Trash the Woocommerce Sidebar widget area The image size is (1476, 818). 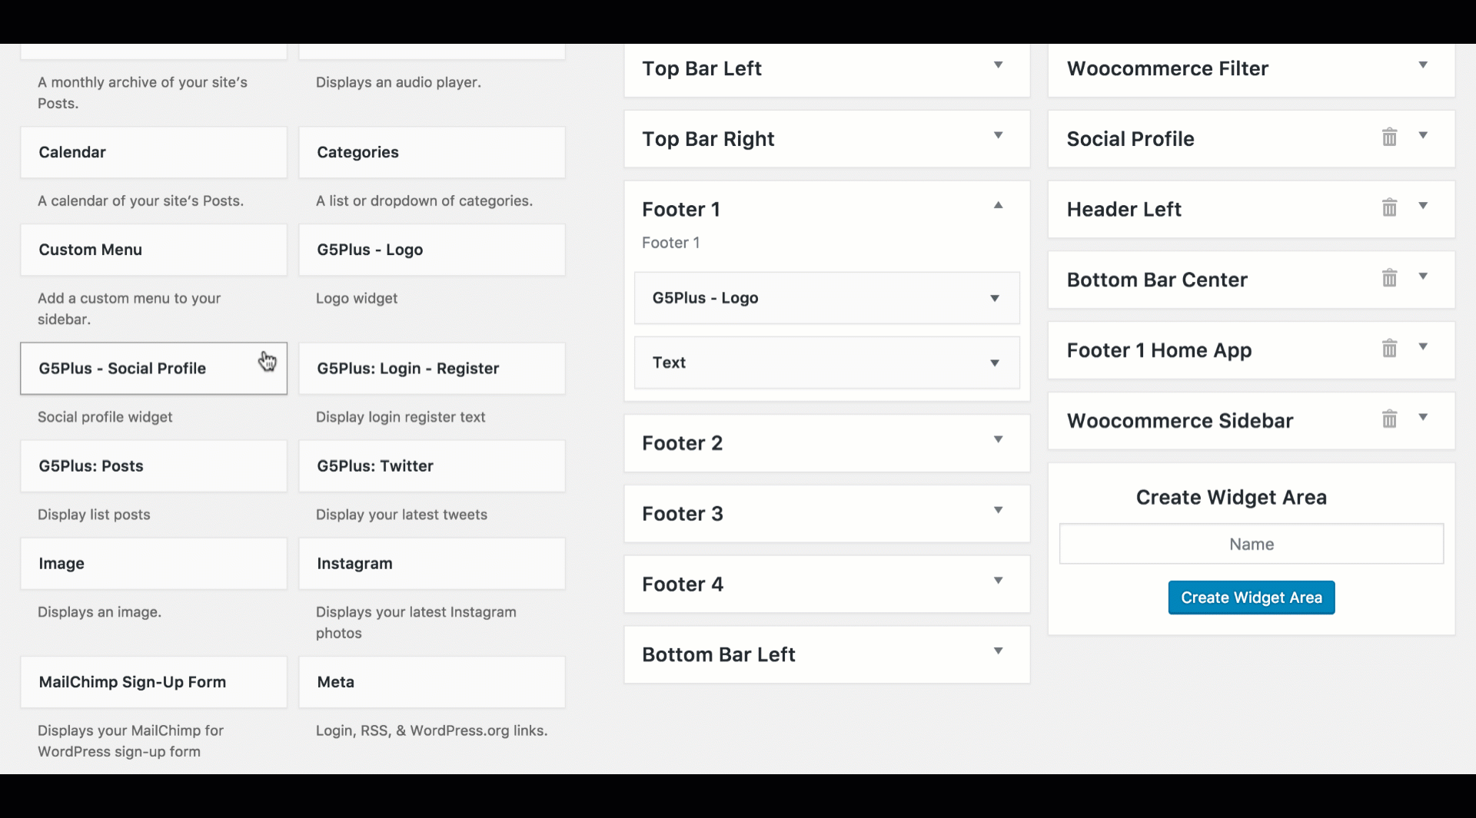click(1389, 419)
